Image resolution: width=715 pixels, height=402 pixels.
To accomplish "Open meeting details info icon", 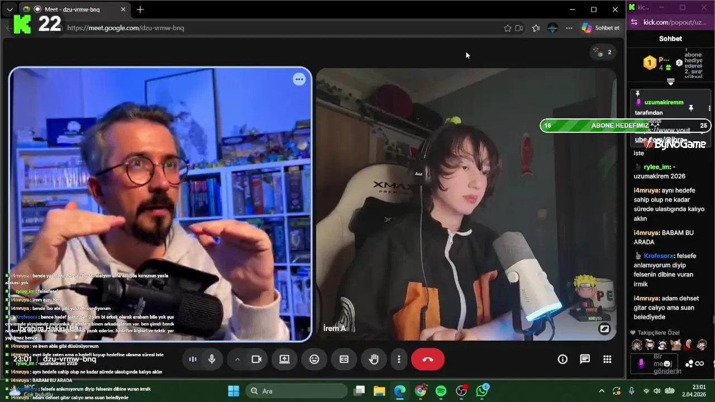I will point(563,359).
